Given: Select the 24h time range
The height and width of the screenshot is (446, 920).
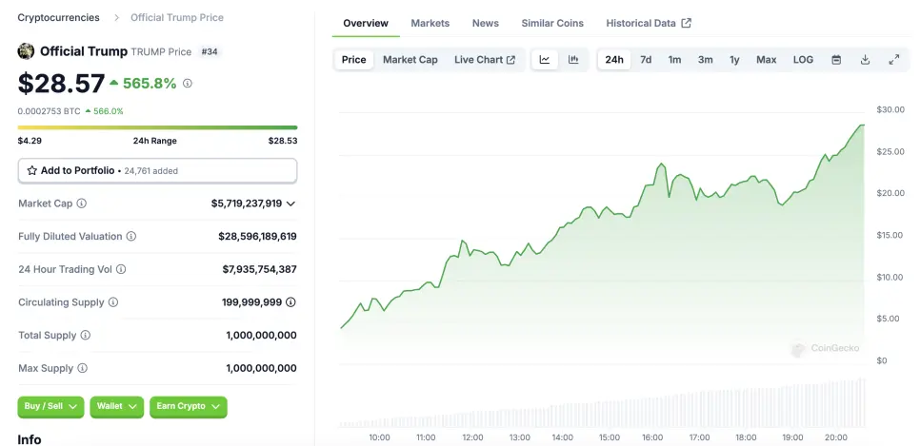Looking at the screenshot, I should click(x=614, y=60).
